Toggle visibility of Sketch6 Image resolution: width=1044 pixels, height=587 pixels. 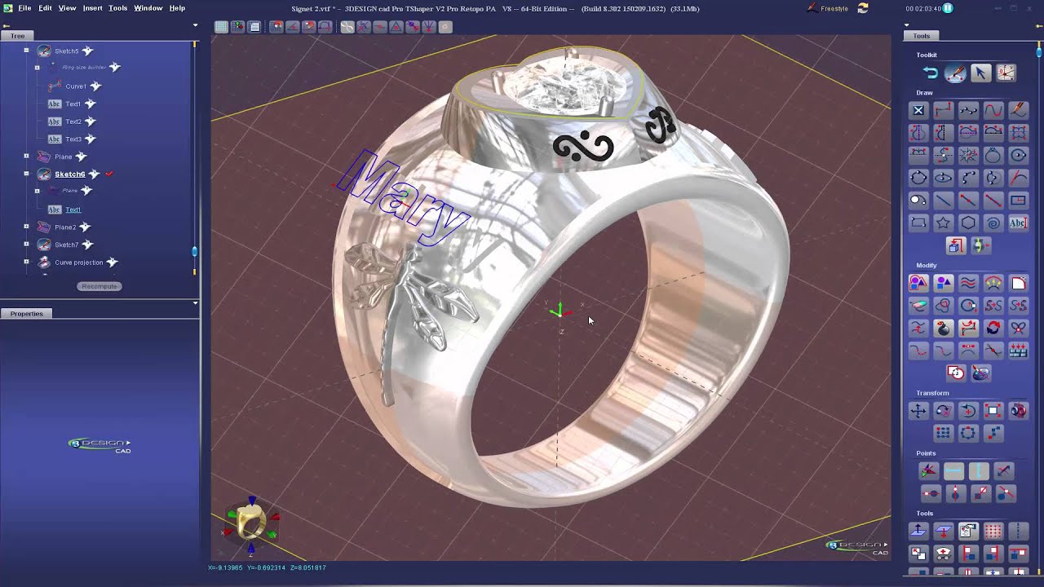tap(94, 174)
